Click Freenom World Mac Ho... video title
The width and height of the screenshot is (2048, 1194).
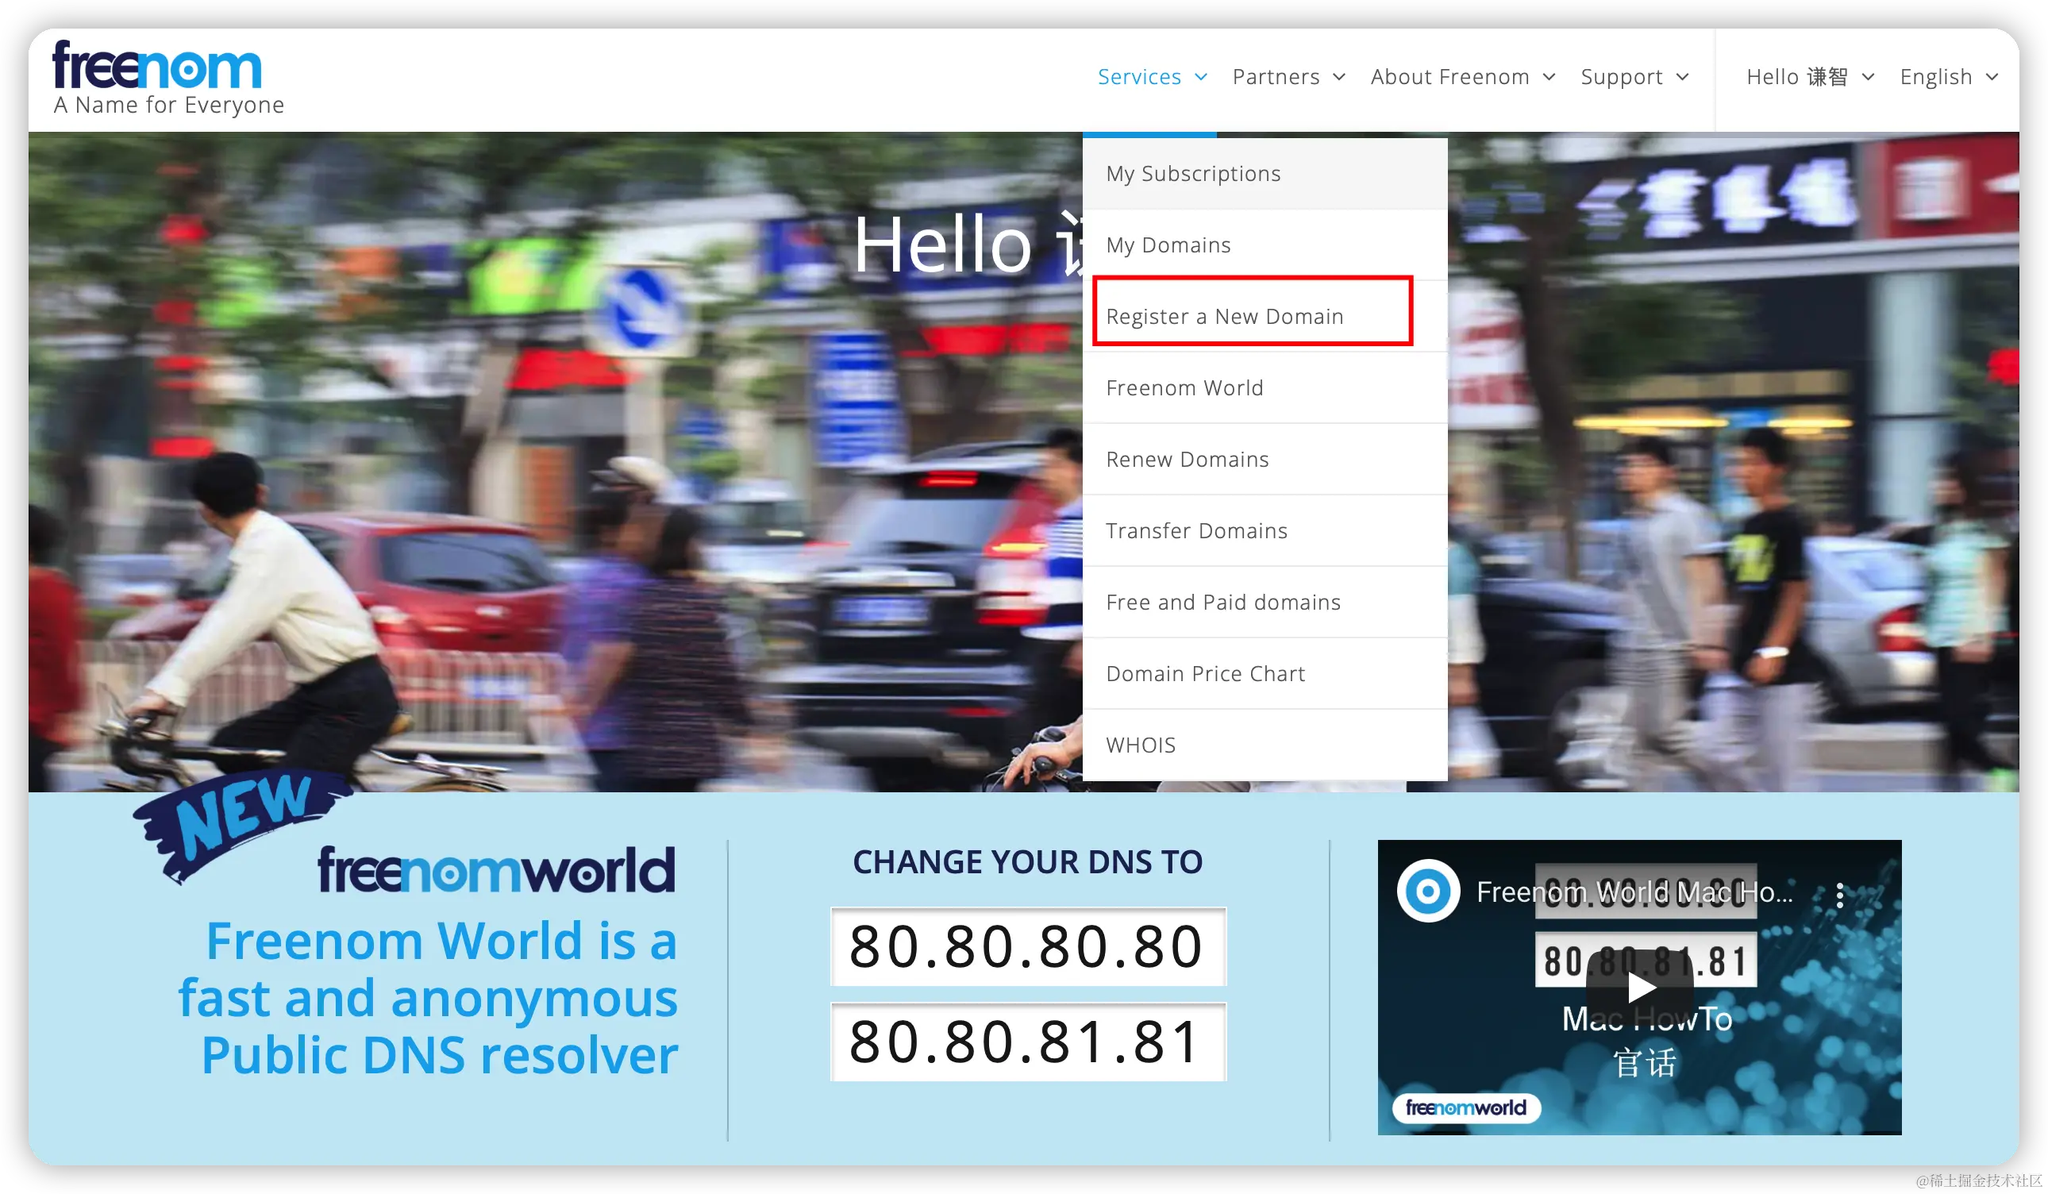[x=1634, y=892]
